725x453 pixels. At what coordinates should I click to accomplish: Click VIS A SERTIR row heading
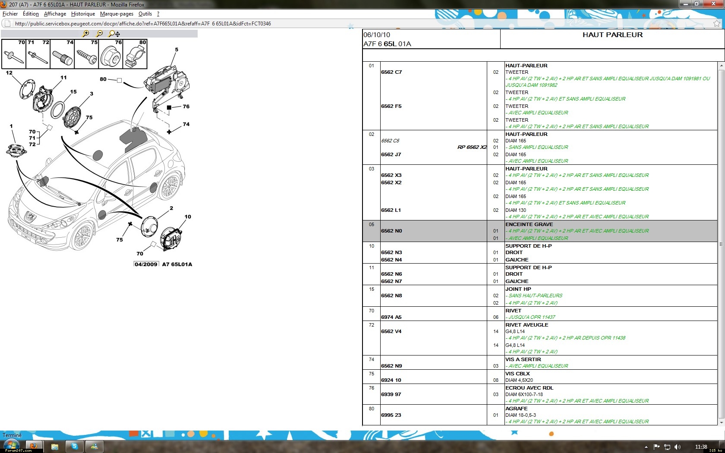click(523, 359)
